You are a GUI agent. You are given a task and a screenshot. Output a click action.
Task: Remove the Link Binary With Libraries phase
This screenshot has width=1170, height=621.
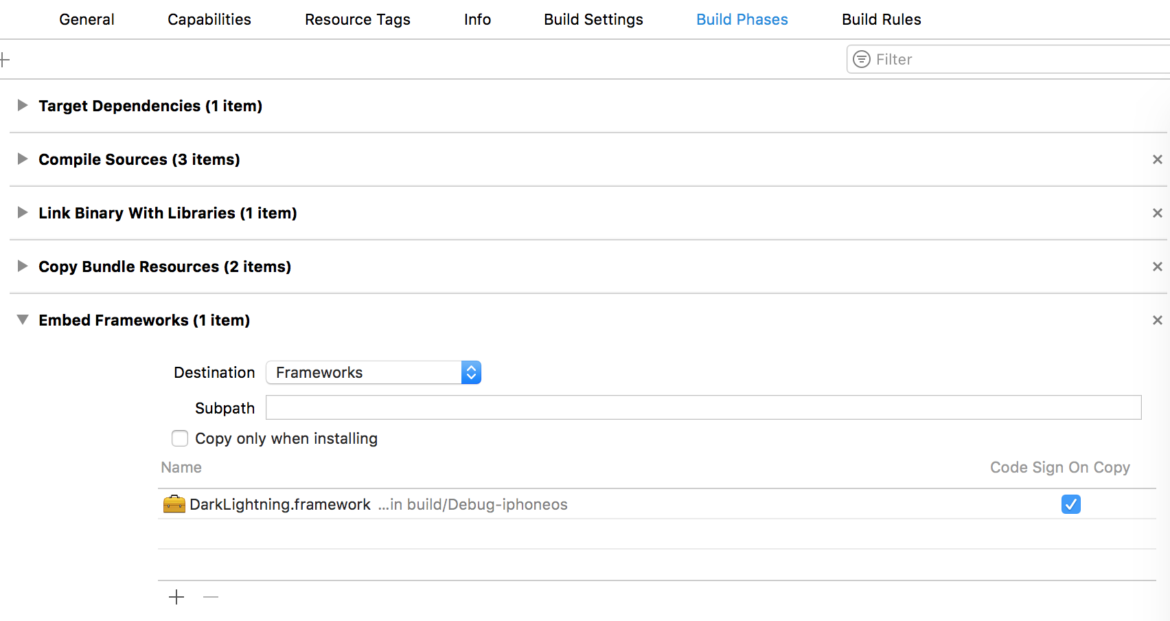[1157, 213]
